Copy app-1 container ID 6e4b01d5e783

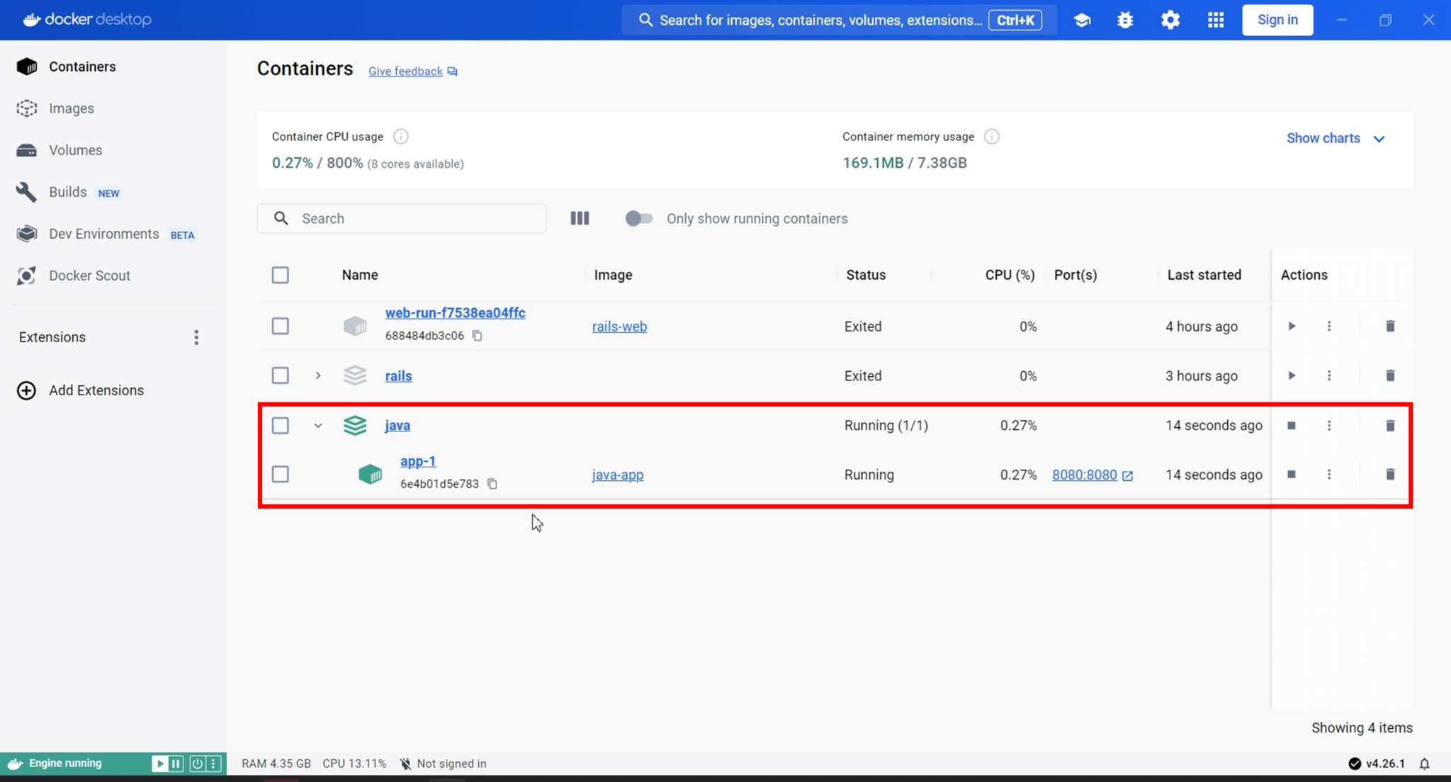pos(492,484)
